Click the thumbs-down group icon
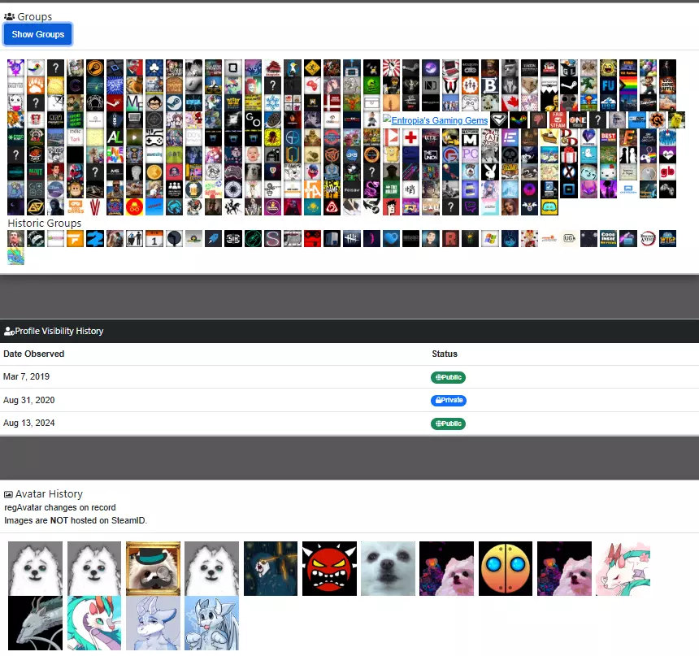The image size is (699, 656). pyautogui.click(x=538, y=120)
